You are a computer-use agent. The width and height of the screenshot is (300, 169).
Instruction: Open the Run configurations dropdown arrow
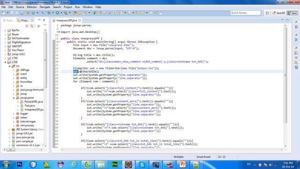61,13
